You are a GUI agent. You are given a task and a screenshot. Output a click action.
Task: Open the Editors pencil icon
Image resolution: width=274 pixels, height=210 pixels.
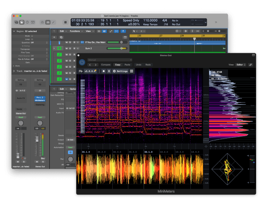(53, 22)
